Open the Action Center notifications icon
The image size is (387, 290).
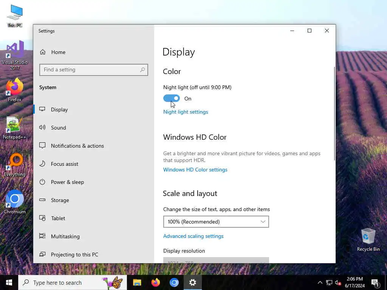pos(375,282)
